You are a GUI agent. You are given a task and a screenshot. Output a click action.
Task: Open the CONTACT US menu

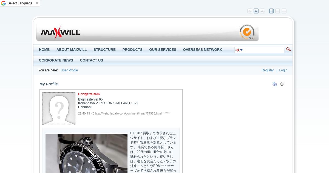click(x=92, y=60)
